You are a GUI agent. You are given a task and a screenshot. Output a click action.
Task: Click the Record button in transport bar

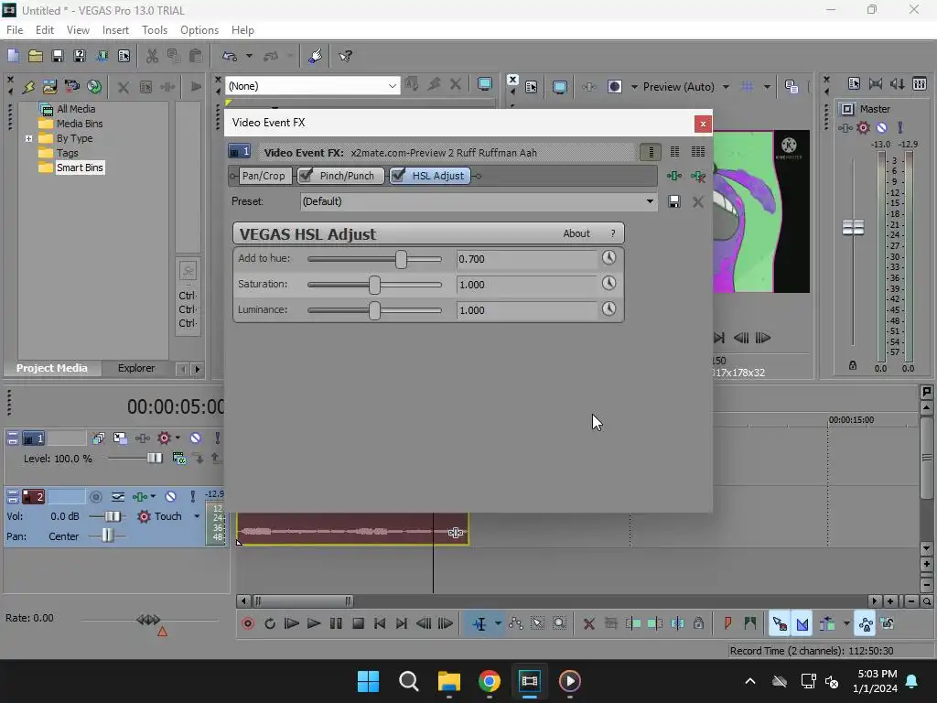(248, 623)
